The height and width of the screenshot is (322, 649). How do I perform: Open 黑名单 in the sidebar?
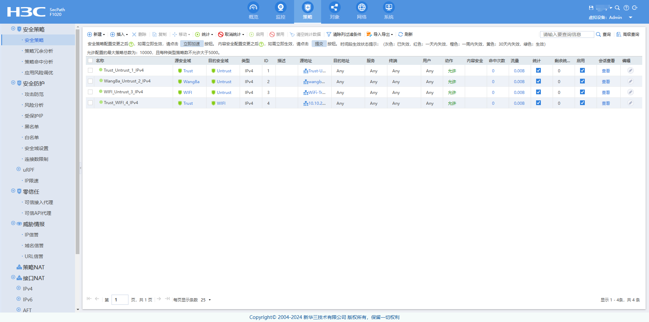pos(32,127)
